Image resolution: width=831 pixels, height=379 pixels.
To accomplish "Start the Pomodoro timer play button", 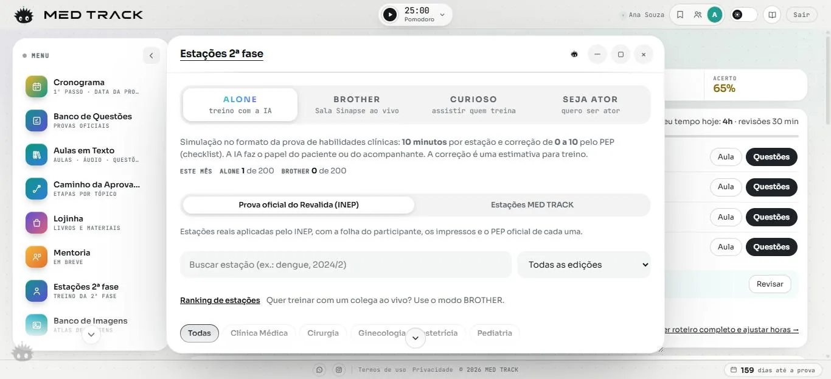I will click(390, 15).
